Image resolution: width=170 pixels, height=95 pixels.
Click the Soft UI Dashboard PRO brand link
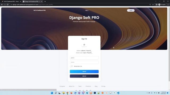click(40, 10)
